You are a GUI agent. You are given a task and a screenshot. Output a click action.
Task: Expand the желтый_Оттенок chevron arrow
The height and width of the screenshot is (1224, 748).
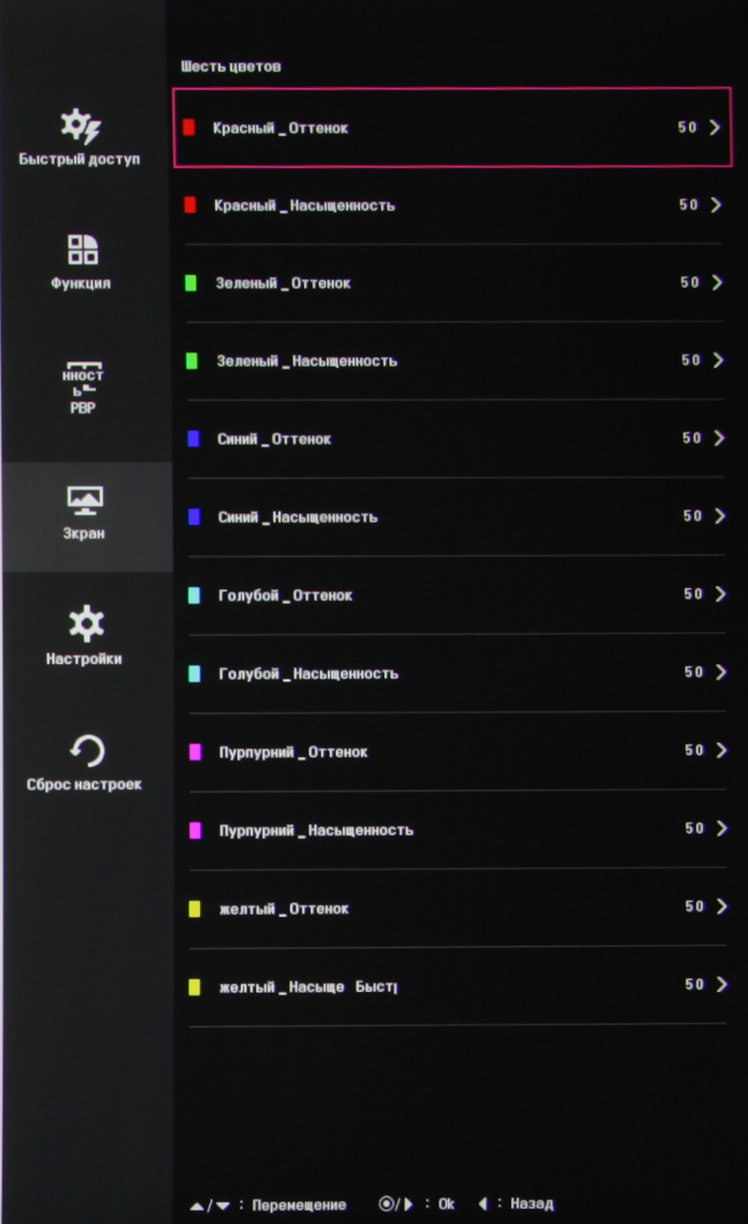coord(722,906)
